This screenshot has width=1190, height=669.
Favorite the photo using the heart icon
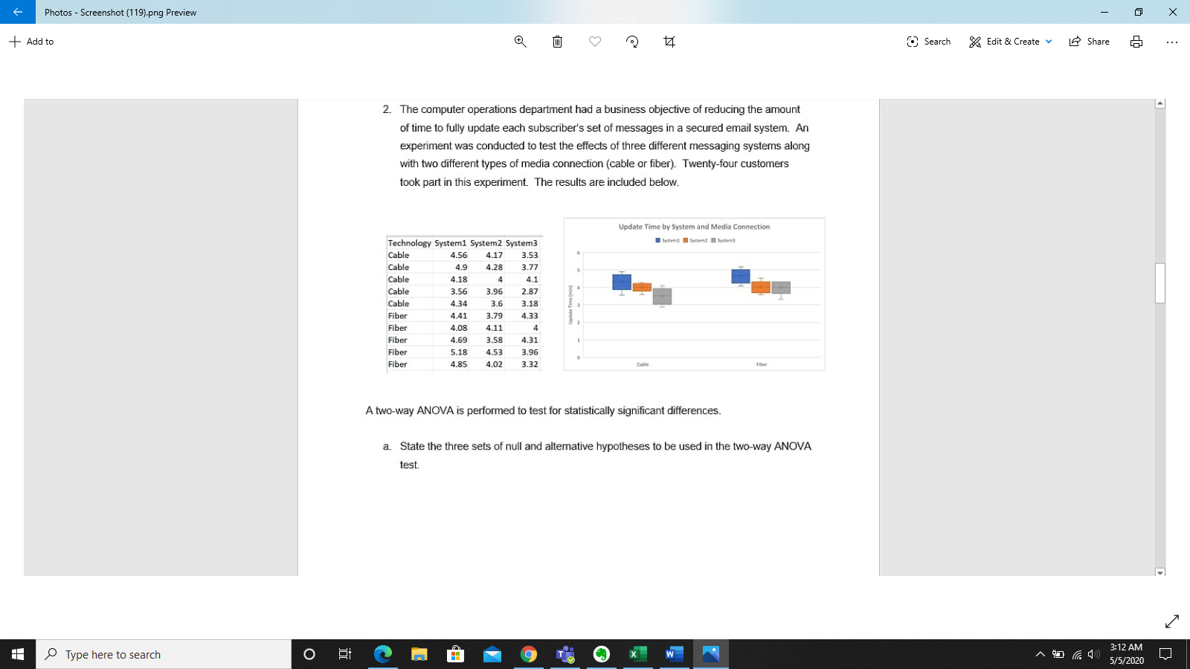594,42
